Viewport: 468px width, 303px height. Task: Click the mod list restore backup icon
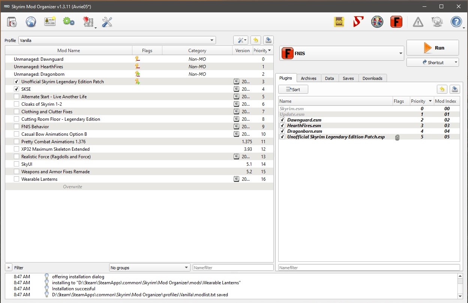(x=255, y=40)
